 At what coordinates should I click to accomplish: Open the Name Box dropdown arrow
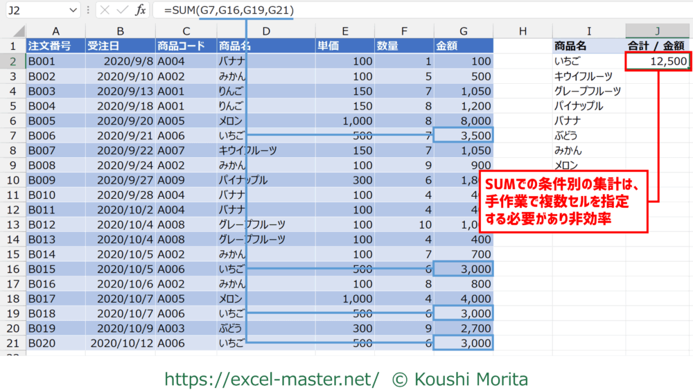click(x=74, y=10)
